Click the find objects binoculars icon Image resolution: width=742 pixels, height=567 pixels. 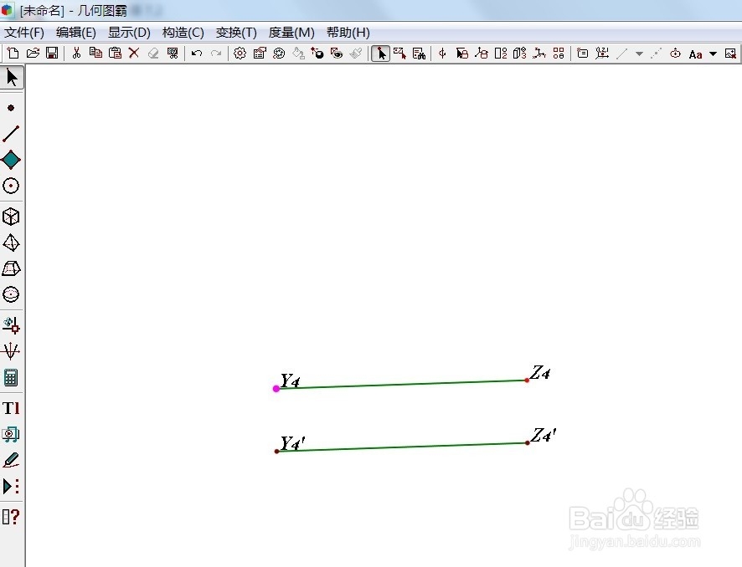coord(420,54)
